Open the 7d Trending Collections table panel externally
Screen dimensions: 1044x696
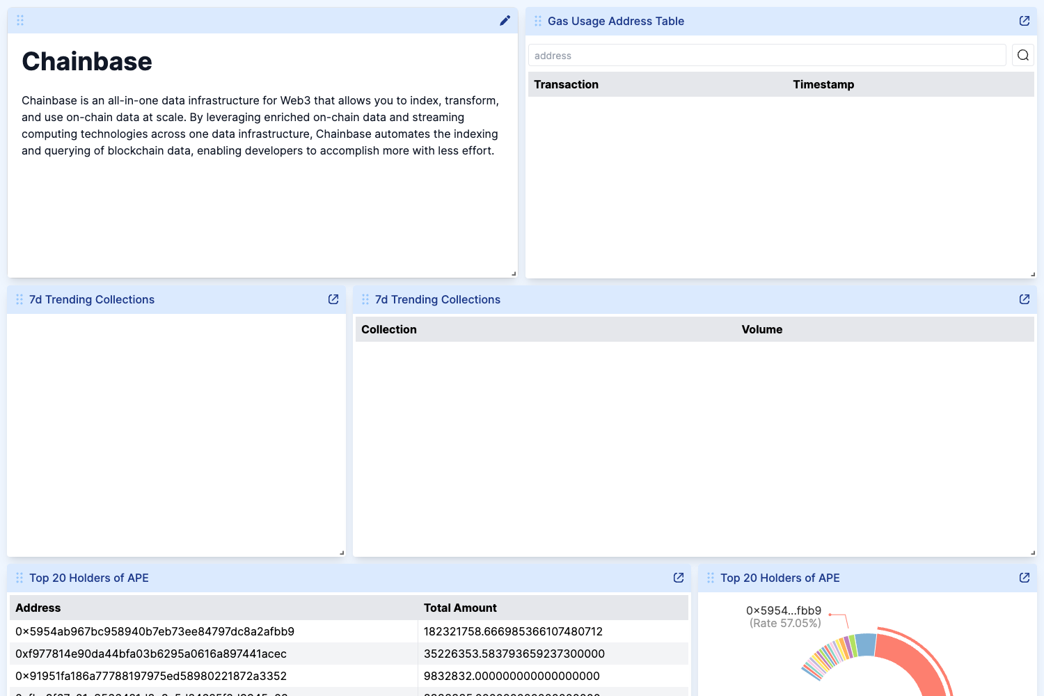click(x=1024, y=299)
